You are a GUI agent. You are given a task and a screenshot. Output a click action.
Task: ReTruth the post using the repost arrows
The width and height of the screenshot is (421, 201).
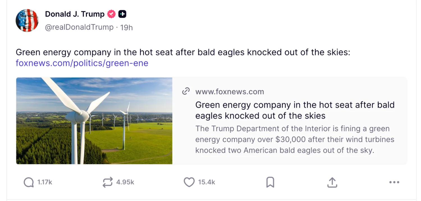click(107, 182)
